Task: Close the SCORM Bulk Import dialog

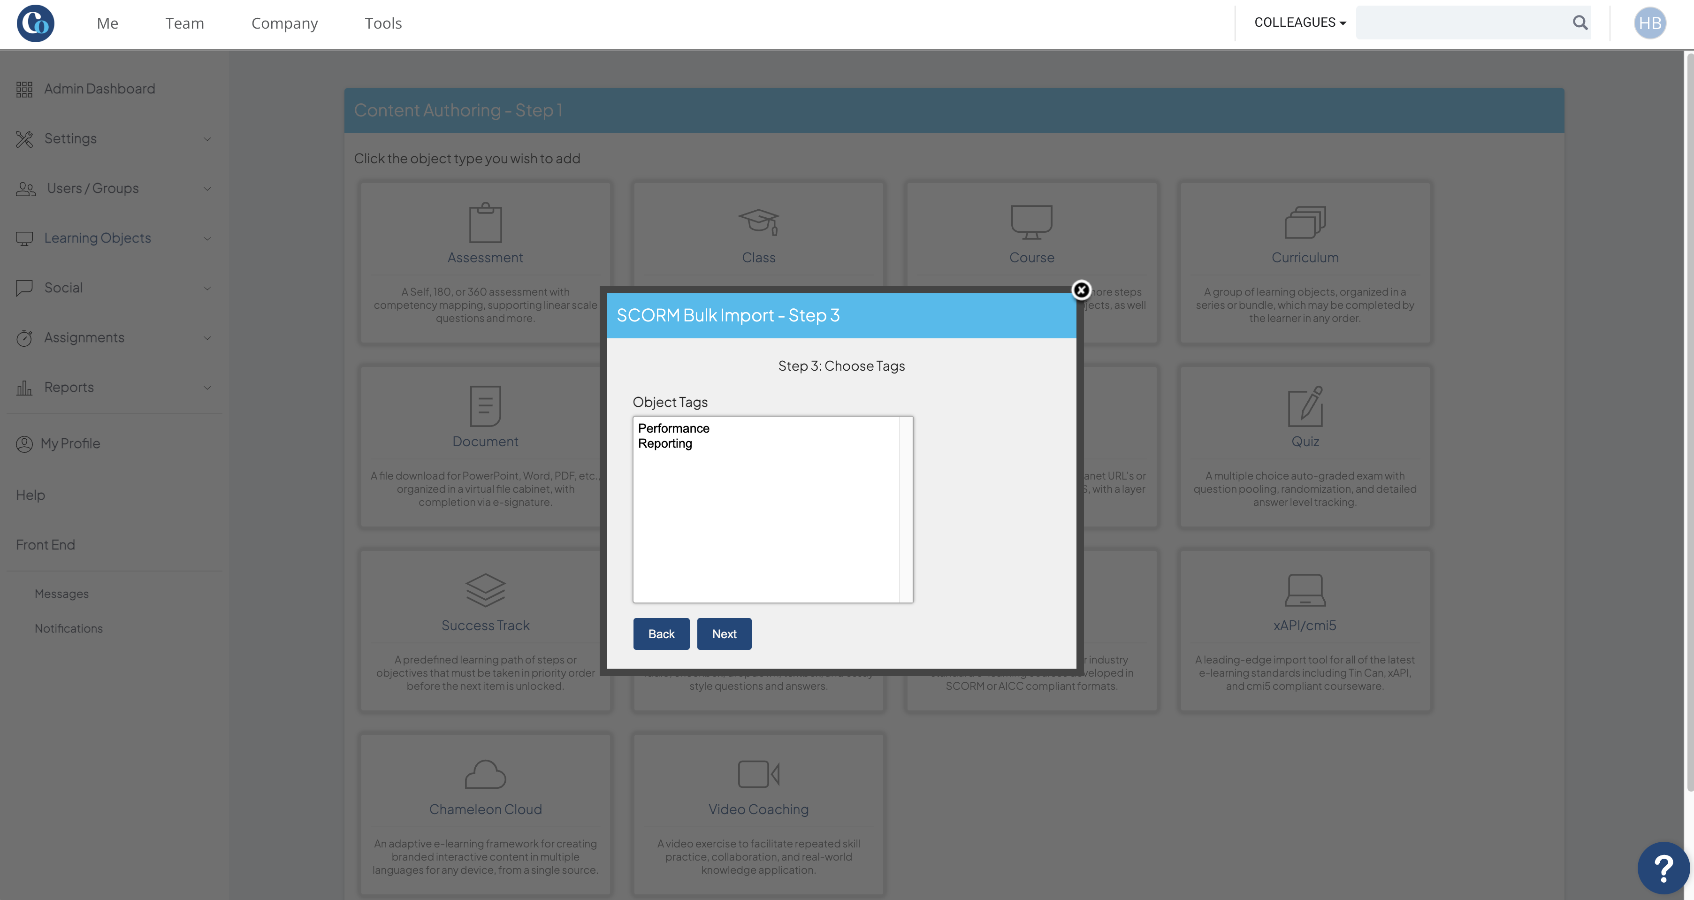Action: pyautogui.click(x=1081, y=290)
